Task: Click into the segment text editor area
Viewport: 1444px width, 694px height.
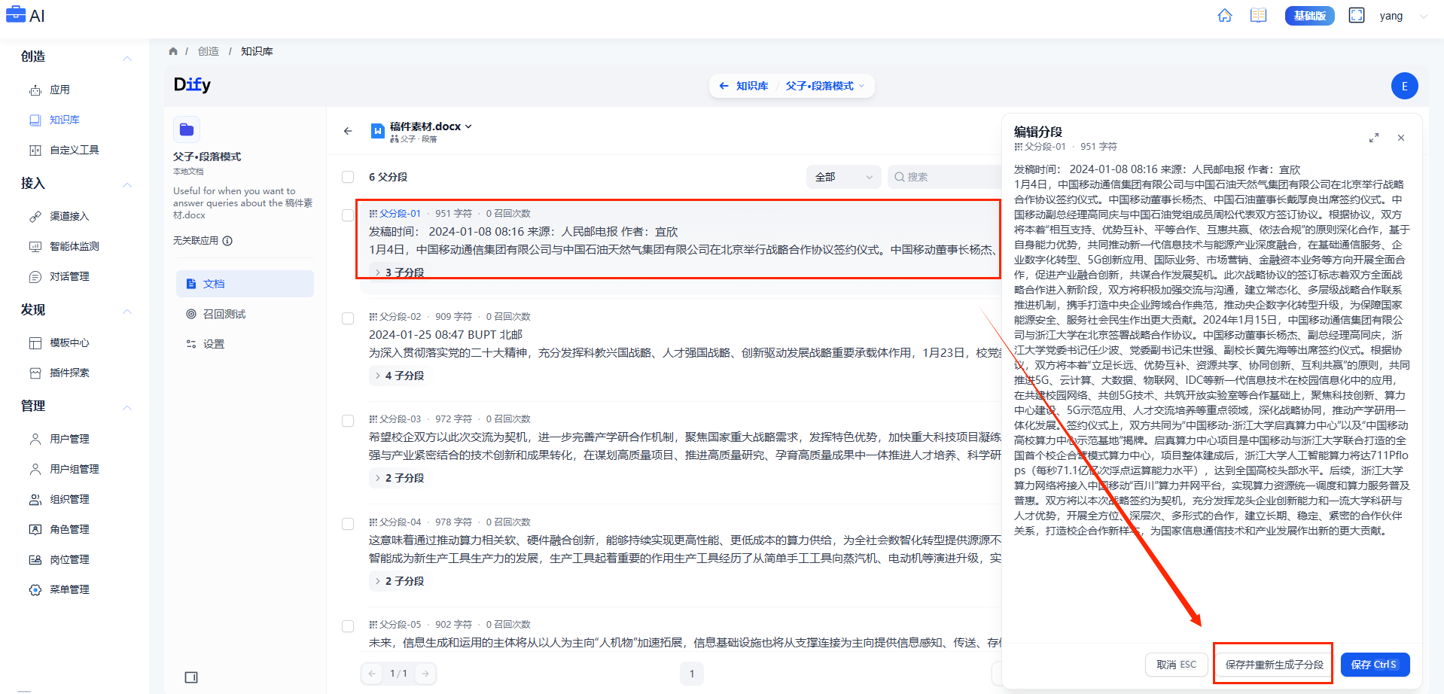Action: [x=1211, y=350]
